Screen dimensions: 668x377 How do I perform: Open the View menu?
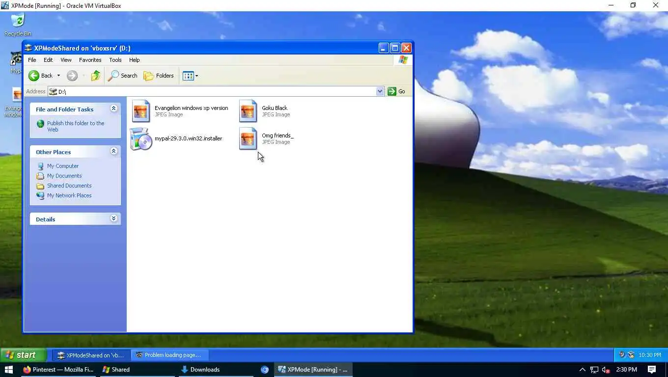point(66,60)
